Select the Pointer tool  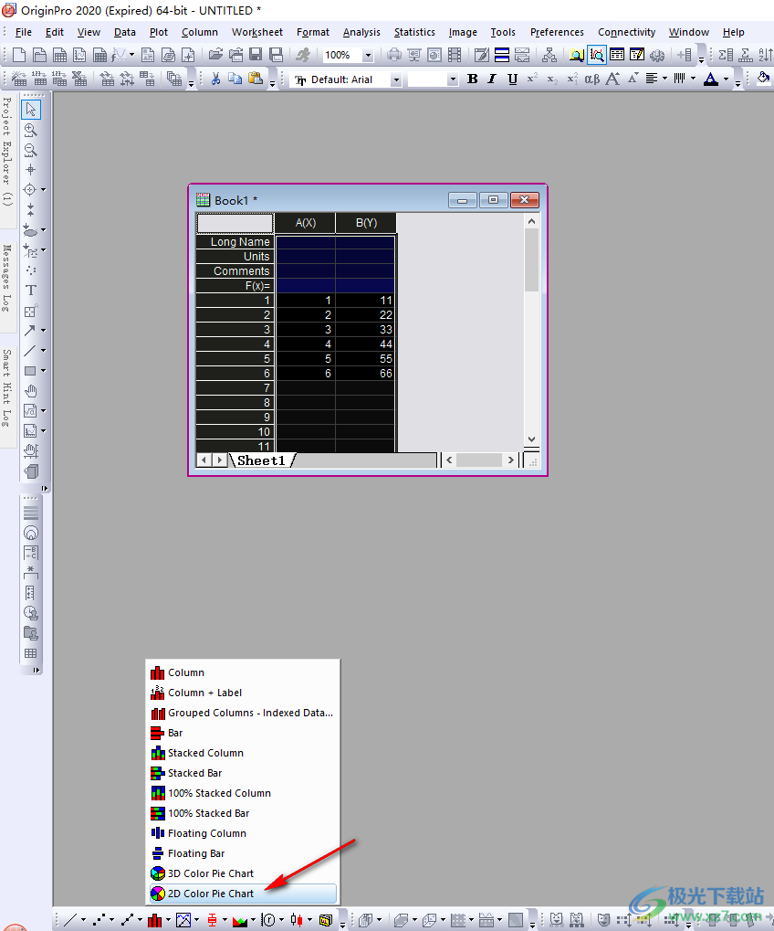[31, 110]
